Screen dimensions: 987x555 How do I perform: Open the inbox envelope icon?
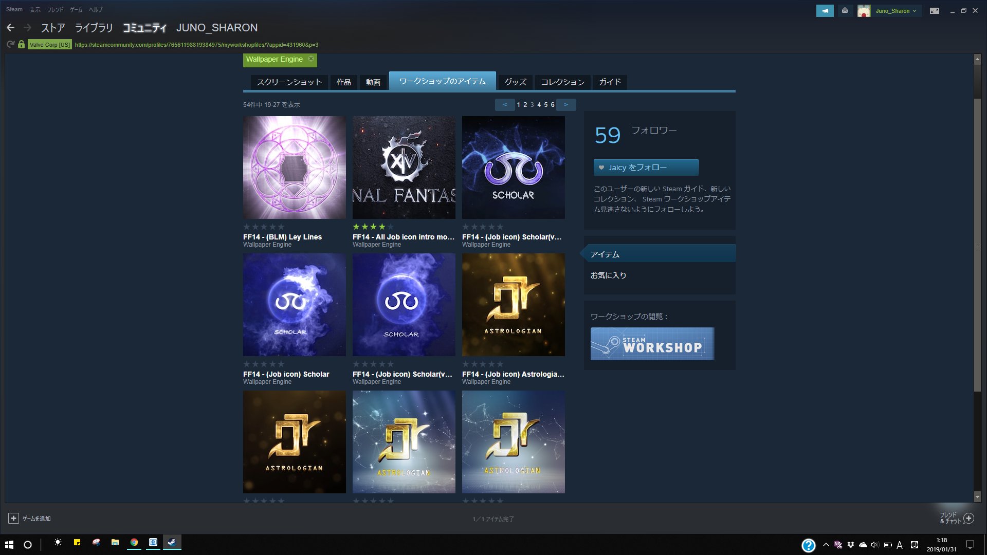[x=845, y=11]
